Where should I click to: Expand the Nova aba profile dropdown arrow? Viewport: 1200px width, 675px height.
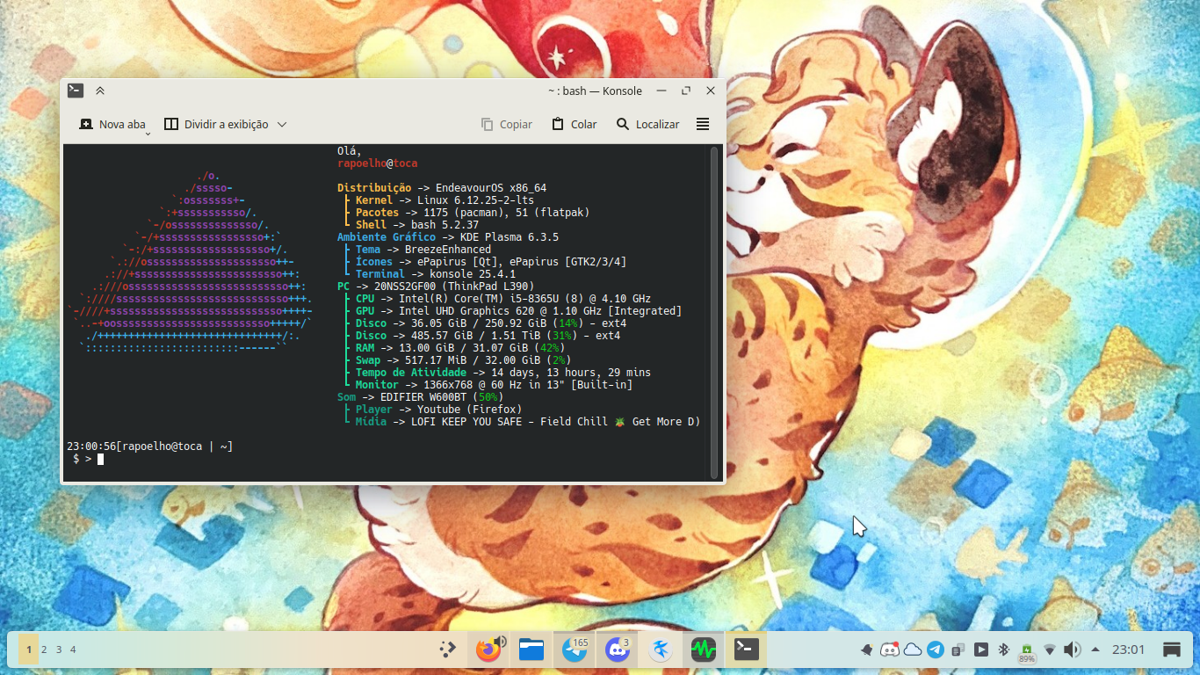point(148,132)
